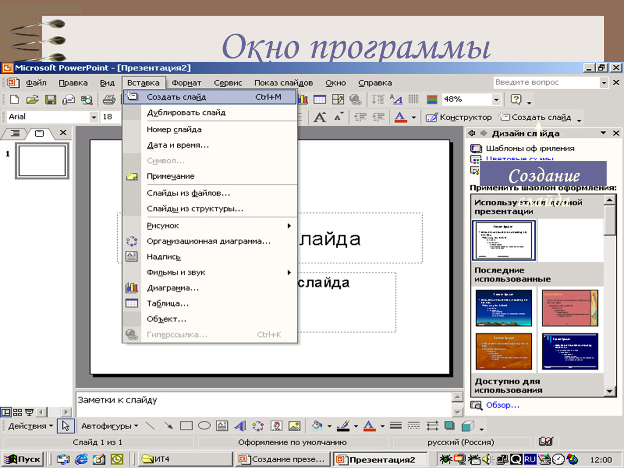Click Increase Indent icon
This screenshot has width=624, height=468.
(378, 117)
